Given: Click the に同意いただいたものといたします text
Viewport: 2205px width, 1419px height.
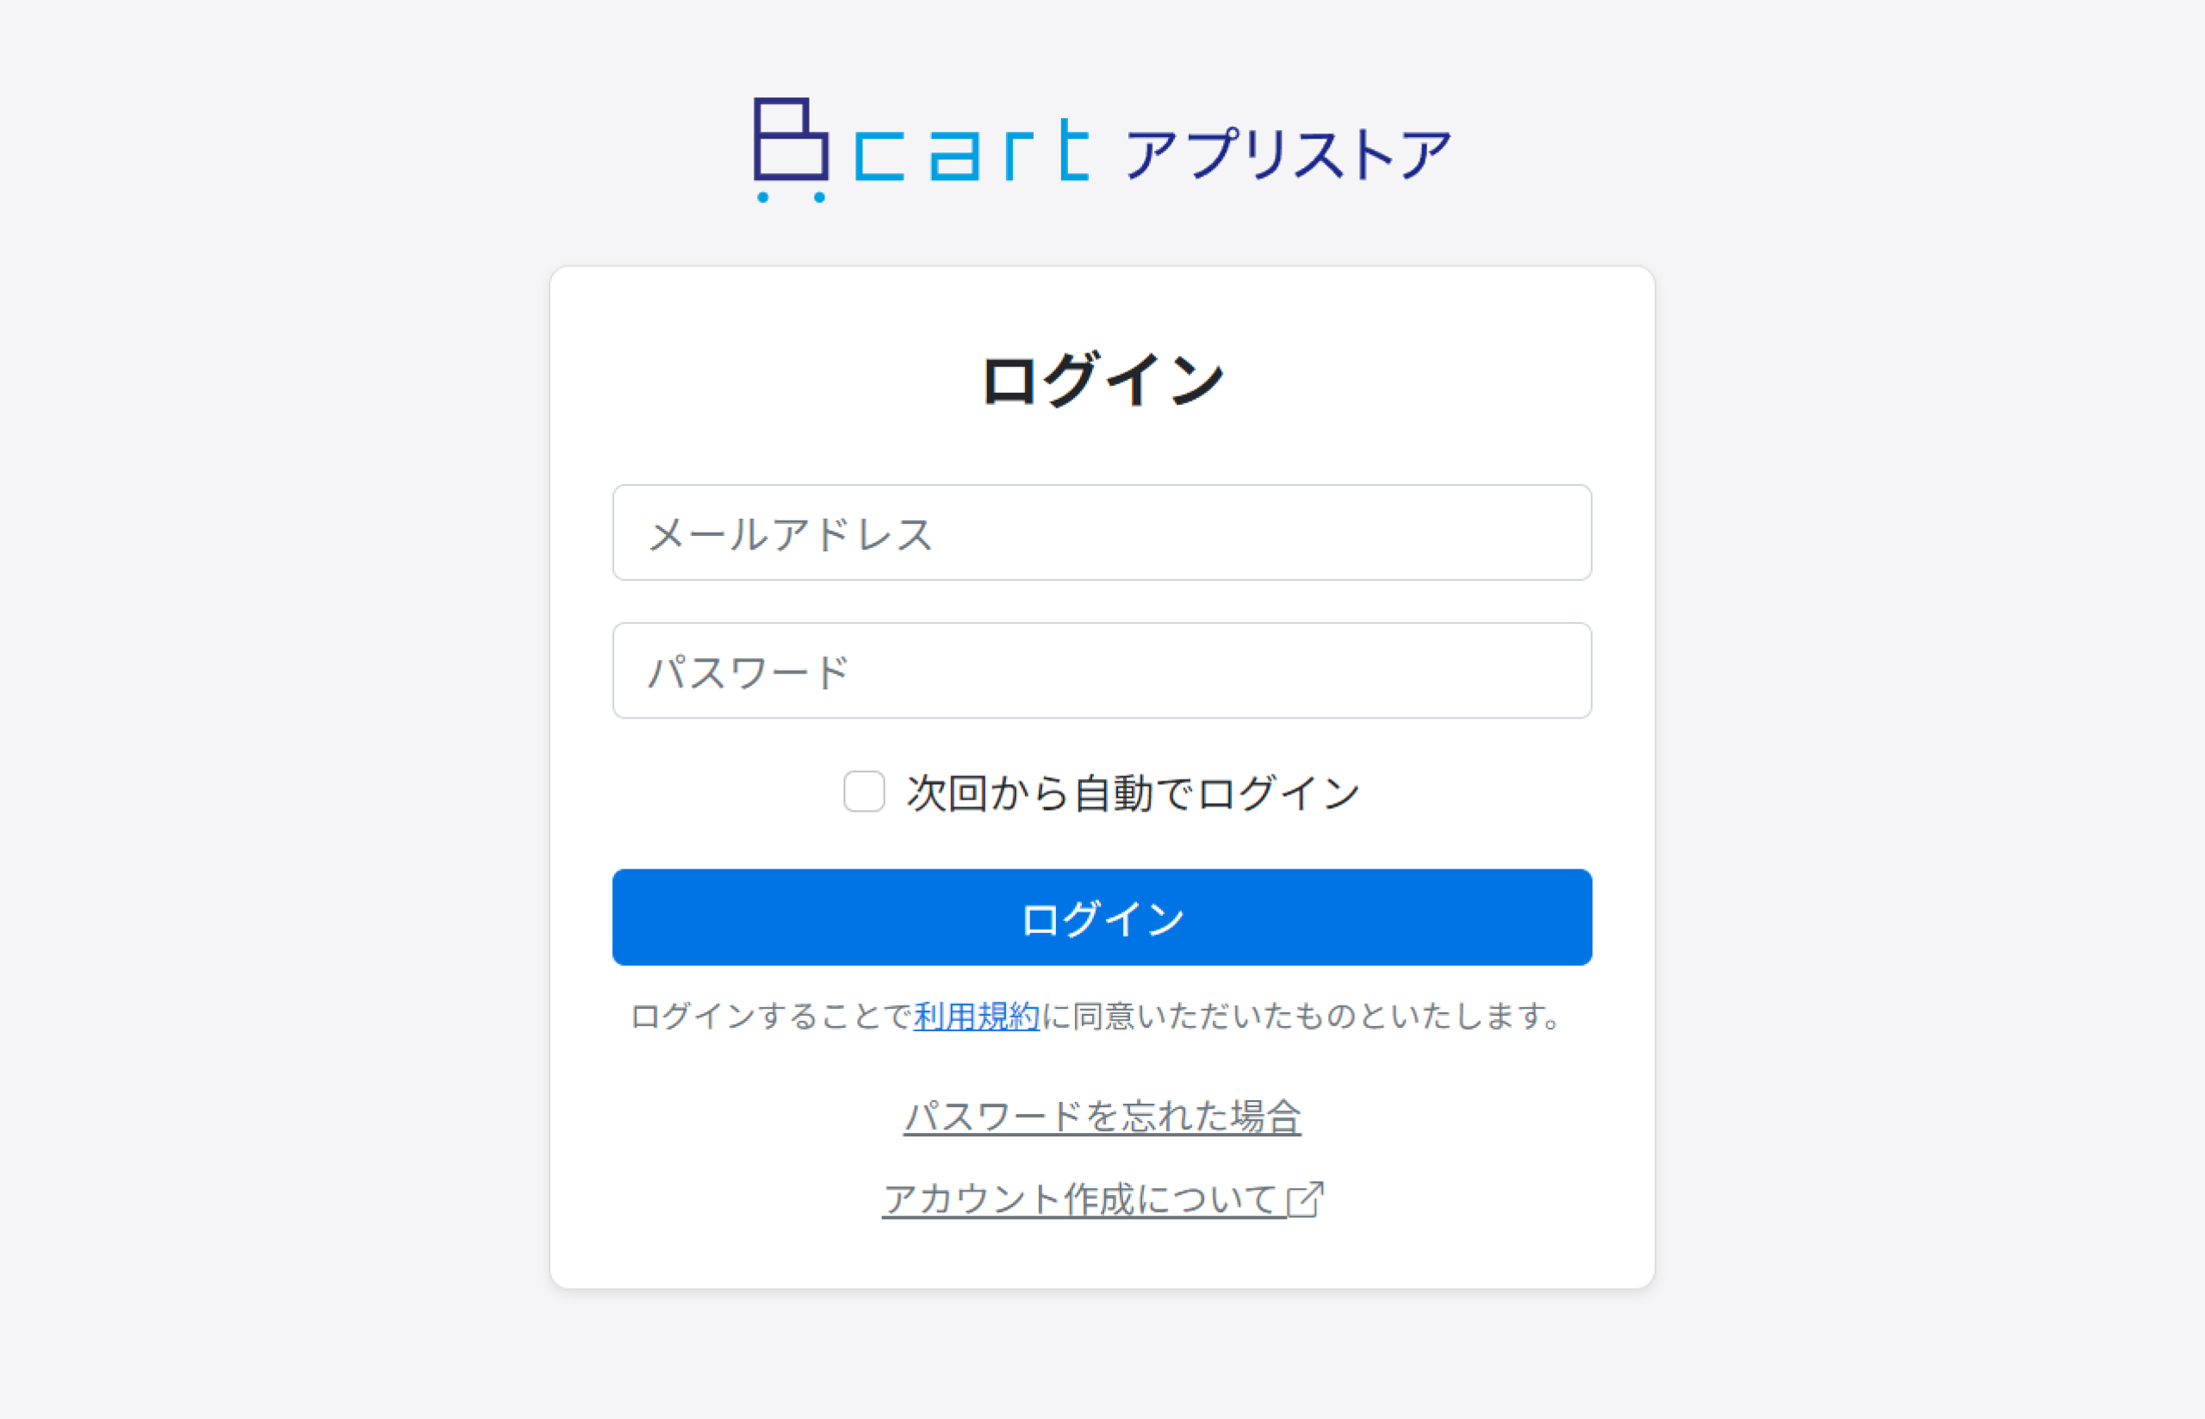Looking at the screenshot, I should pos(1299,1017).
